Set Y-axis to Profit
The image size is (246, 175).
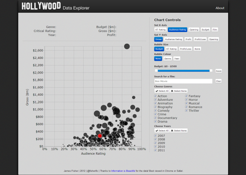coord(188,39)
